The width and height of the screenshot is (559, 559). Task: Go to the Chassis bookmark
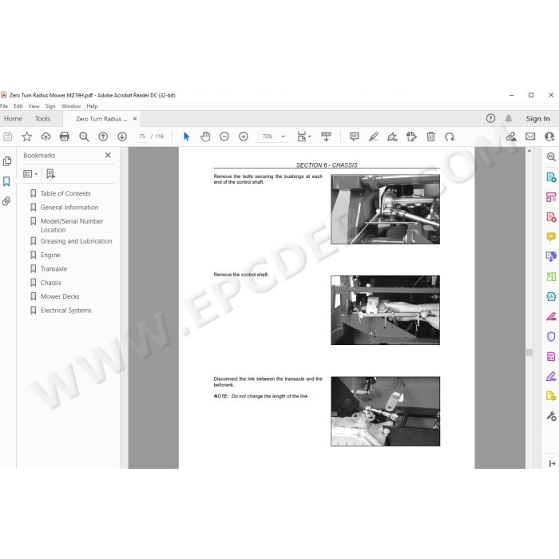(50, 283)
